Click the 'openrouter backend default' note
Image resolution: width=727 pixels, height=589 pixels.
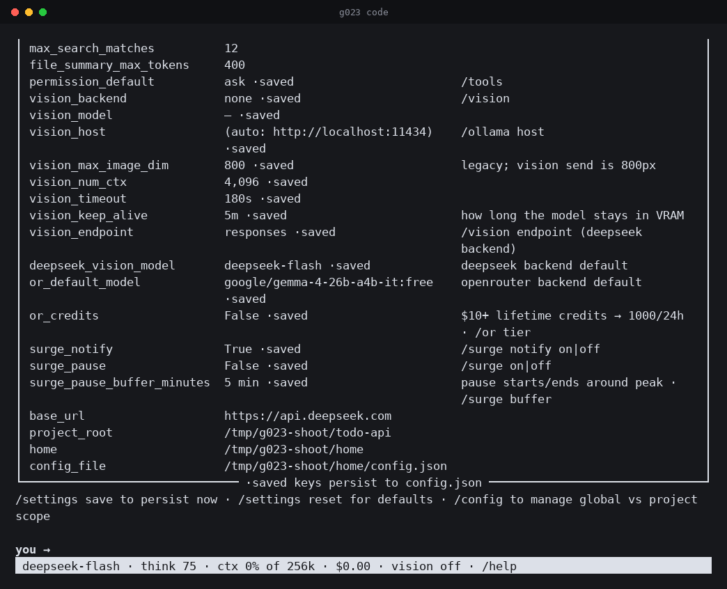tap(552, 282)
